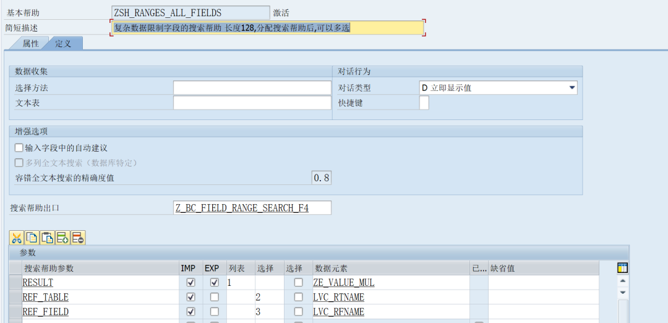Click the 列表 position cell of the RESULT row
This screenshot has width=668, height=323.
(240, 283)
